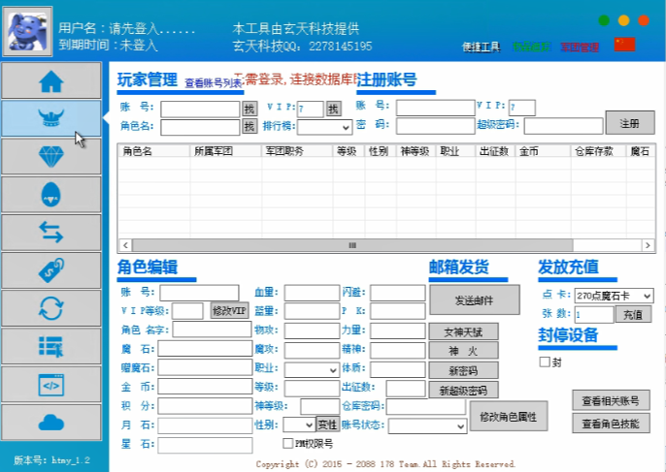Click 军团职务 column header

(297, 151)
